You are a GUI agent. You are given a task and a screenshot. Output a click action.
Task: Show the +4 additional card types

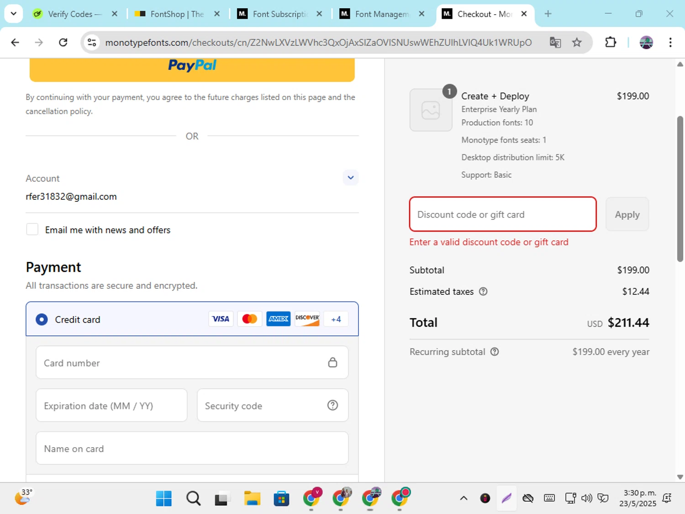(x=336, y=319)
